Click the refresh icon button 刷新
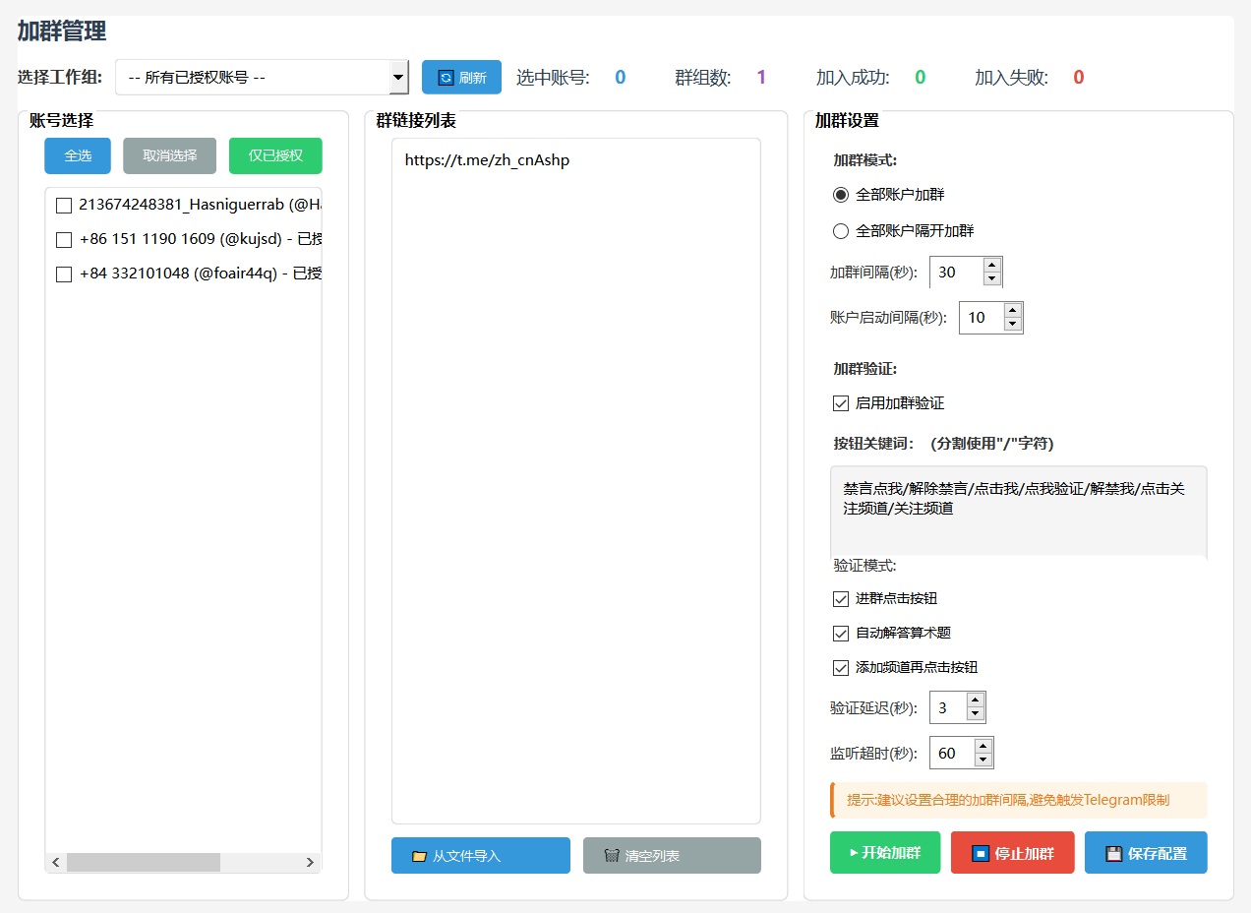Viewport: 1251px width, 913px height. pos(461,78)
